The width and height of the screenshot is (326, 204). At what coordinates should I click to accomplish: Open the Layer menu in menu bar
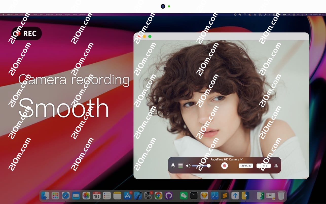[x=35, y=14]
